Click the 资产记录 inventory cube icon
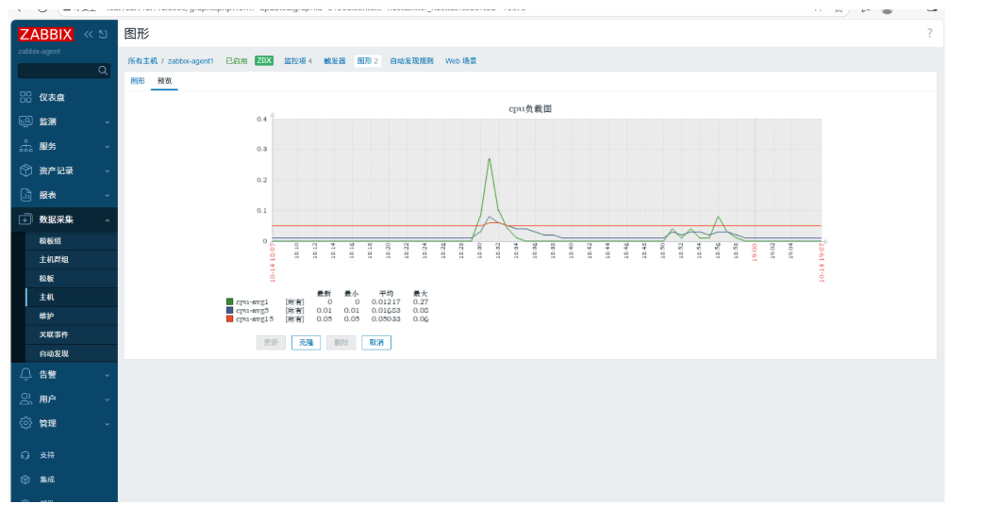The image size is (981, 520). point(25,170)
